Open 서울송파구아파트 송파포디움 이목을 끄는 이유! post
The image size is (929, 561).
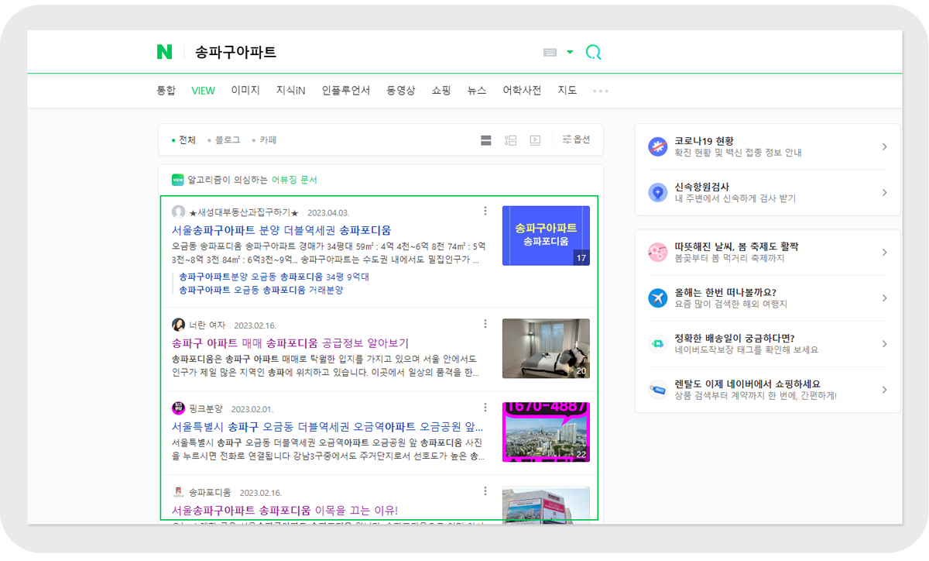coord(285,510)
